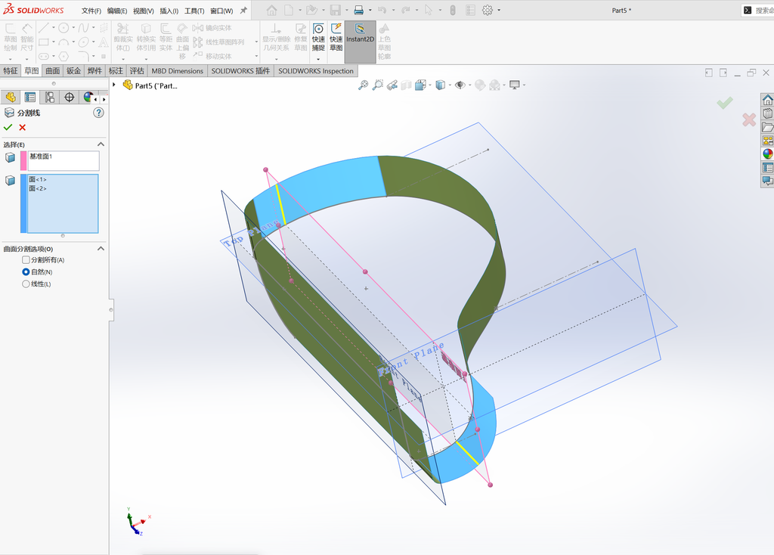Open the File Explorer folder pane icon
This screenshot has height=555, width=774.
click(x=768, y=127)
